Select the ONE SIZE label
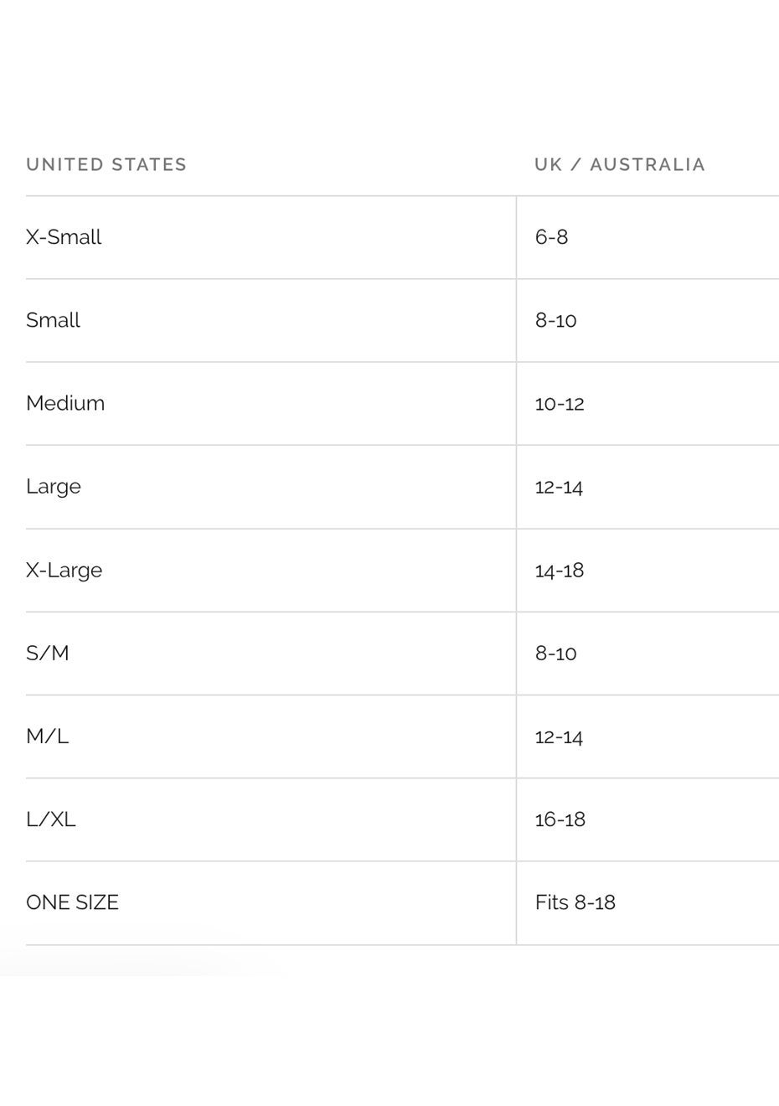Viewport: 779px width, 1106px height. (x=72, y=902)
